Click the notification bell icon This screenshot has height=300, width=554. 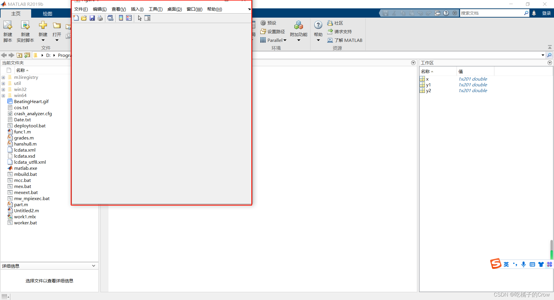[x=534, y=13]
